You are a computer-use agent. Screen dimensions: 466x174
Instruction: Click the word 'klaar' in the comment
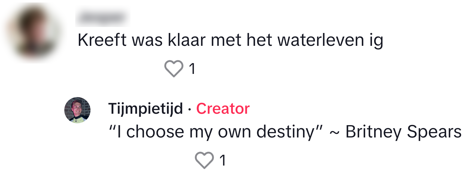click(x=187, y=40)
